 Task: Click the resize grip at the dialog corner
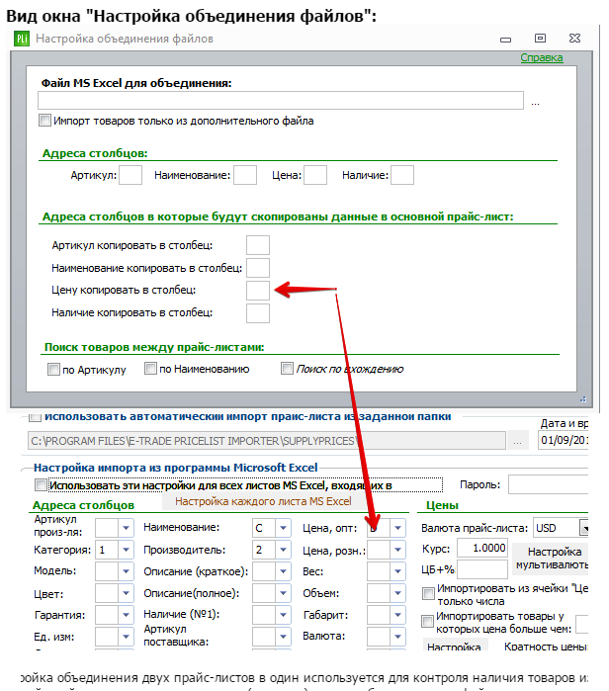coord(583,399)
